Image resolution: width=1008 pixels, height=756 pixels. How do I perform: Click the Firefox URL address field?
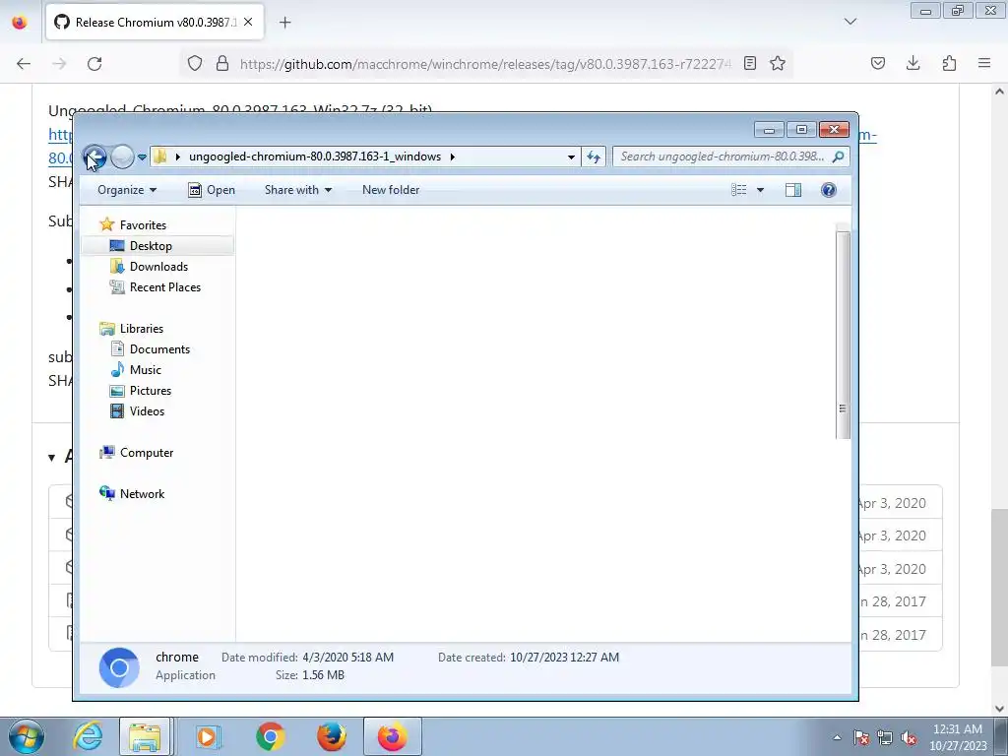click(484, 64)
